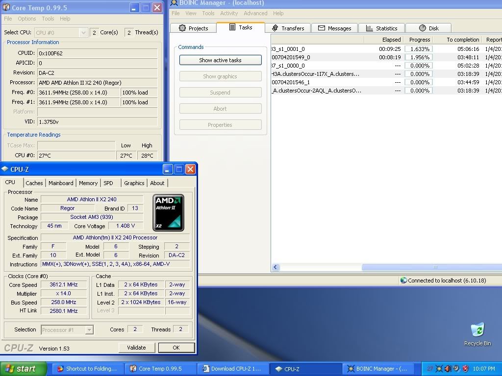Click the taskbar clock showing 10:07 PM
This screenshot has height=376, width=502.
tap(483, 369)
